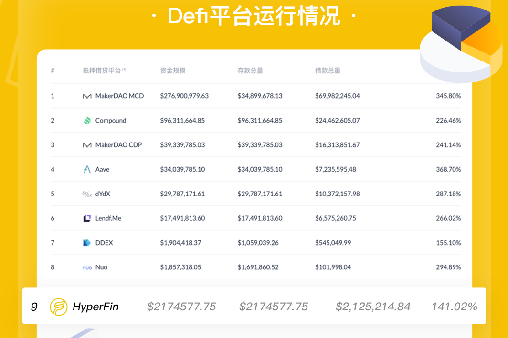
Task: Open the Nuo platform name
Action: pos(101,267)
